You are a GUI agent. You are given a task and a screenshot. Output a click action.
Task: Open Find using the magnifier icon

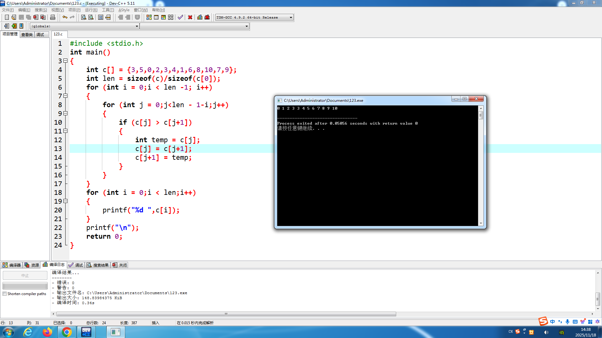pos(84,17)
